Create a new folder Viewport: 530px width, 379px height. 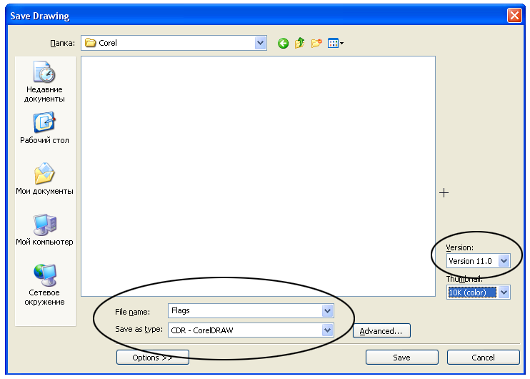pos(316,43)
